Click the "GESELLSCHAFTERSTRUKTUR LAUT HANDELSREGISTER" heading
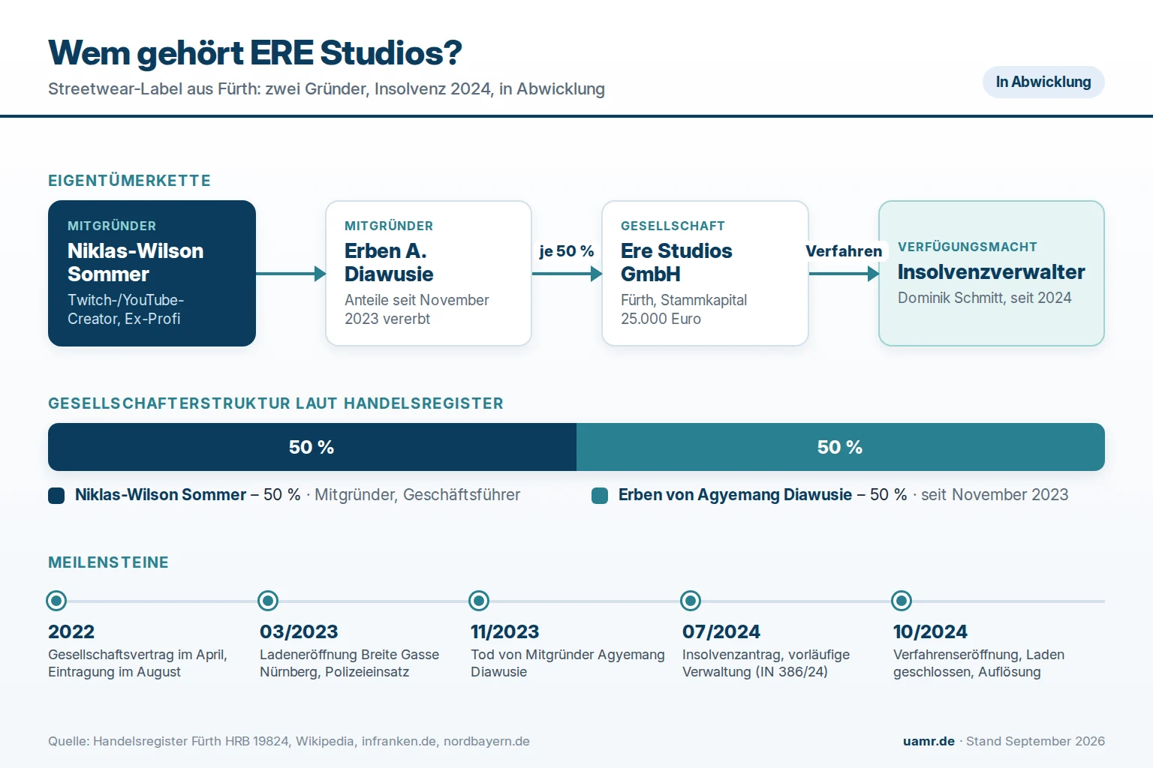Viewport: 1153px width, 768px height. (275, 403)
